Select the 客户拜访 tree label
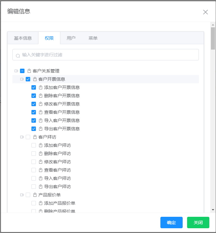The height and width of the screenshot is (233, 216). 47,137
